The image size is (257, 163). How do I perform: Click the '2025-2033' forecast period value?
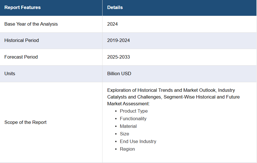pos(119,57)
